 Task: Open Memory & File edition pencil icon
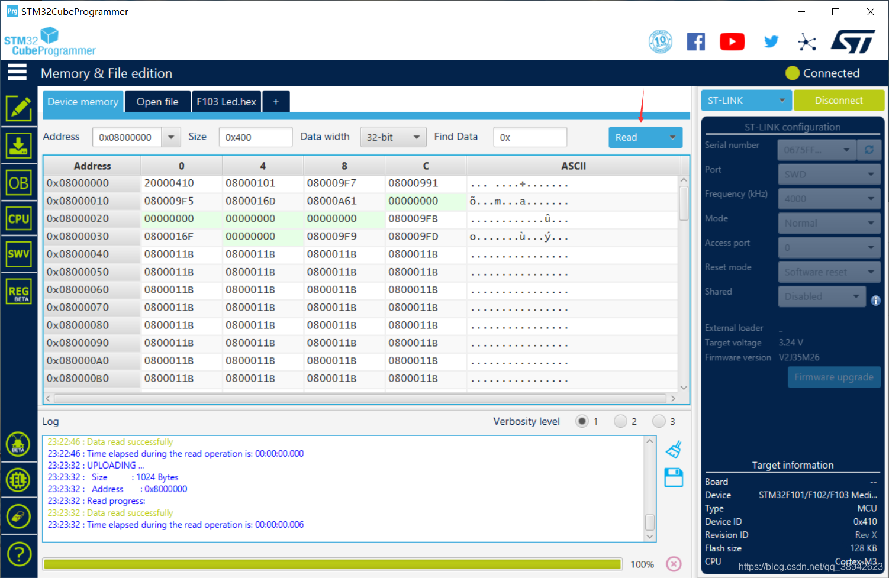[x=19, y=108]
